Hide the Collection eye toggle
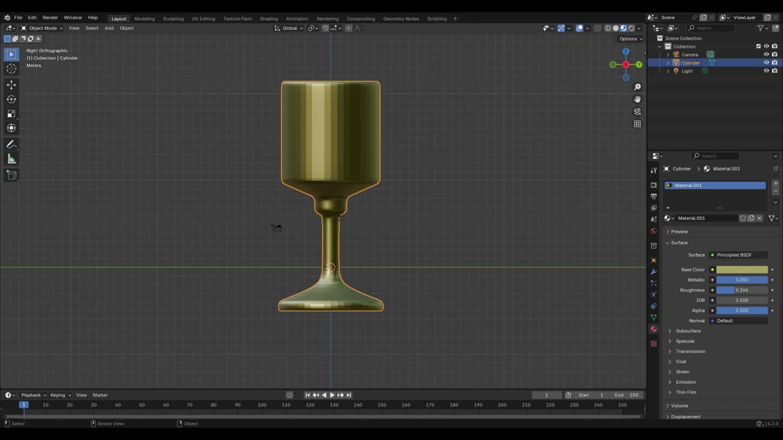Viewport: 783px width, 440px height. coord(766,46)
